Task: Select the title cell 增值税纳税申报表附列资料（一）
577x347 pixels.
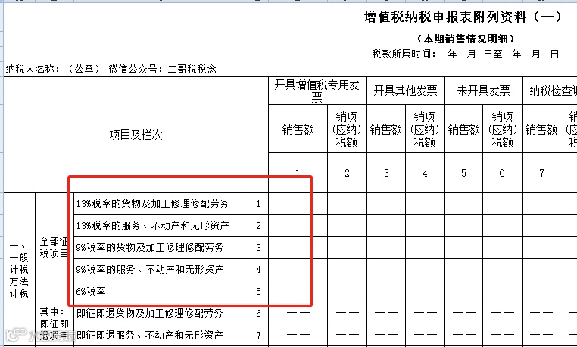Action: point(463,17)
